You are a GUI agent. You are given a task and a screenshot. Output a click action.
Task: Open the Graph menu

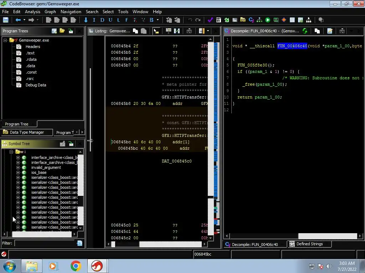[50, 12]
